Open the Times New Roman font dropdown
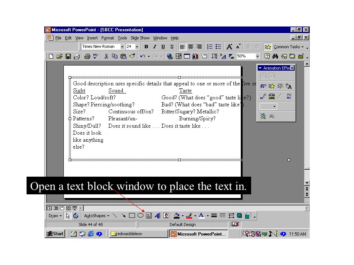 (x=122, y=47)
